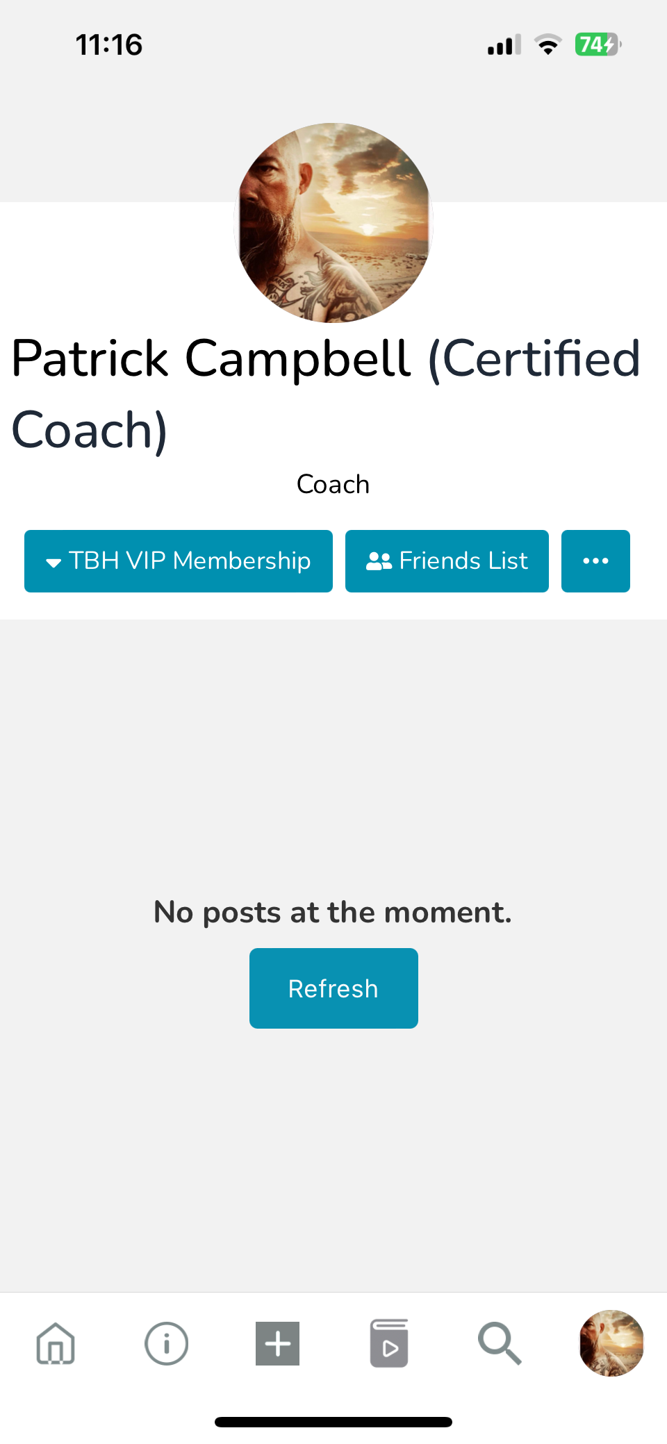Tap the plus icon to create post
Screen dimensions: 667x1444
pyautogui.click(x=278, y=1343)
